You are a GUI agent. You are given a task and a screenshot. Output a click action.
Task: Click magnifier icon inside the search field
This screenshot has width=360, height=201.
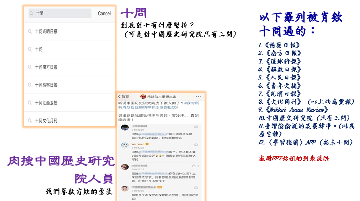[x=32, y=13]
